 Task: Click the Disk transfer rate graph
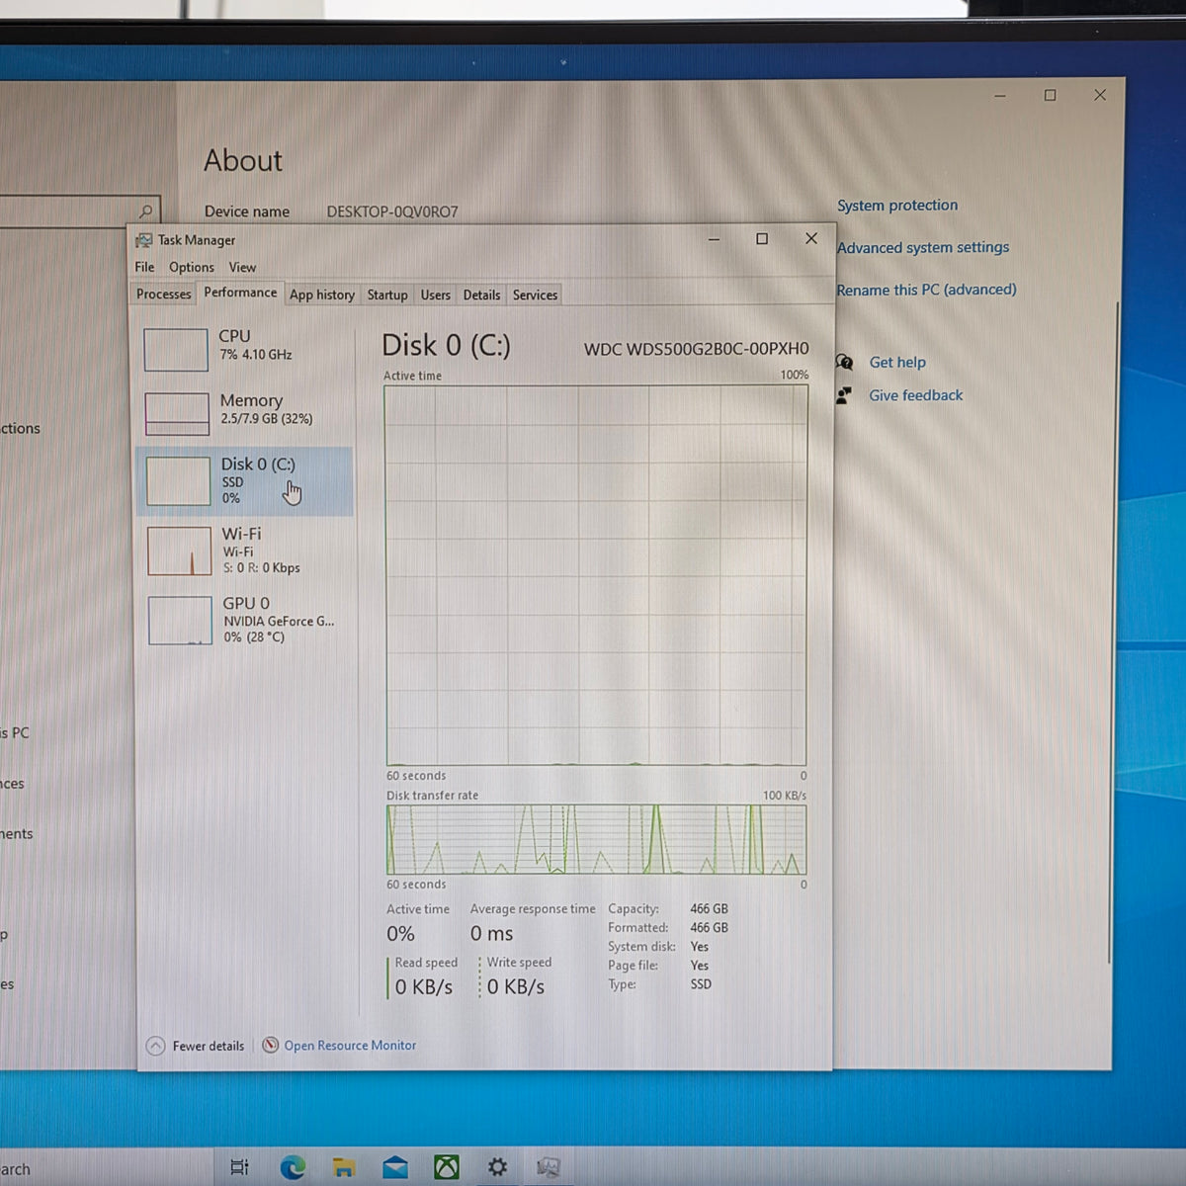[x=596, y=839]
